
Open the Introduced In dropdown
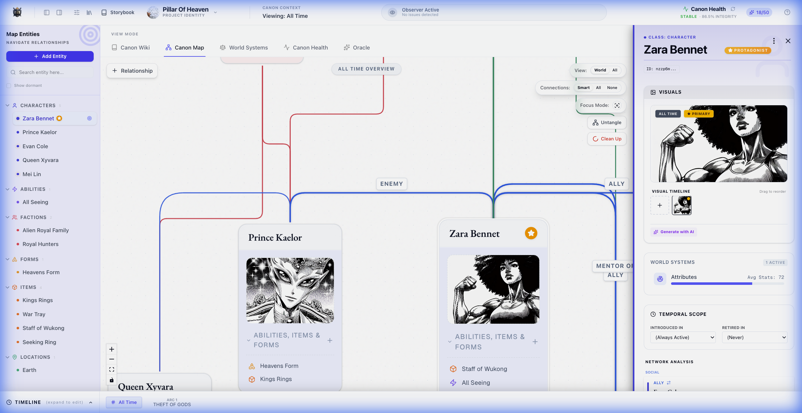(x=683, y=337)
